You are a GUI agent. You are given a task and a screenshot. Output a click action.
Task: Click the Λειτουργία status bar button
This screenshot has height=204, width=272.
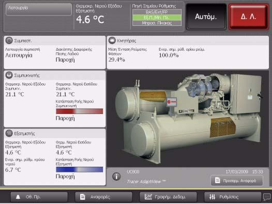click(x=39, y=9)
